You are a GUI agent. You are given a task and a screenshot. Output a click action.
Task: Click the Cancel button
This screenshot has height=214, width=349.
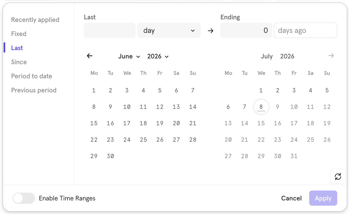(x=291, y=198)
